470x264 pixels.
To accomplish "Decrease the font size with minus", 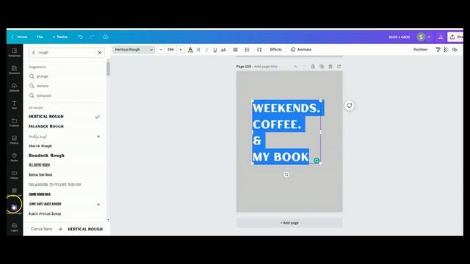I will point(161,50).
